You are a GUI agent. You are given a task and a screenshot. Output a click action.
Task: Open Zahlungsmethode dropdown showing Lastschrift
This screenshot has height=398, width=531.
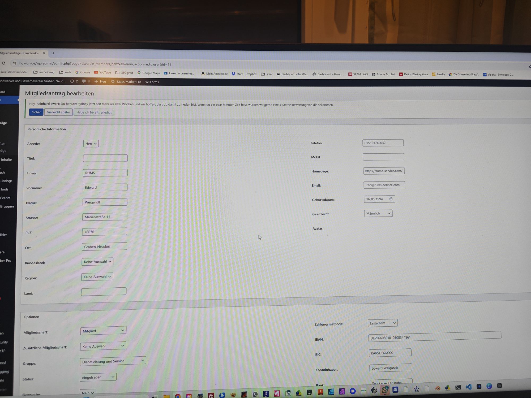(383, 323)
